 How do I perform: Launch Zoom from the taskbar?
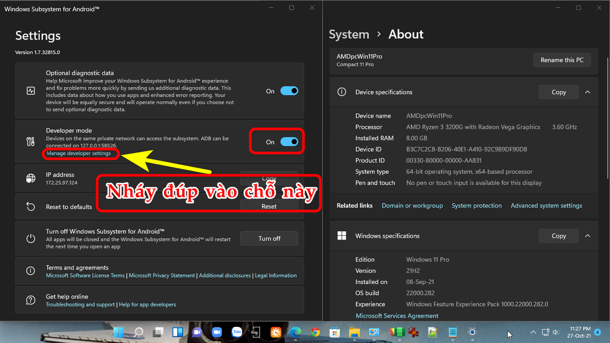(217, 332)
